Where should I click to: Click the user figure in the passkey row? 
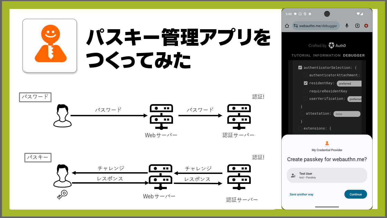[63, 176]
